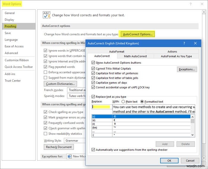Open the French modes dropdown
208x169 pixels.
point(76,90)
